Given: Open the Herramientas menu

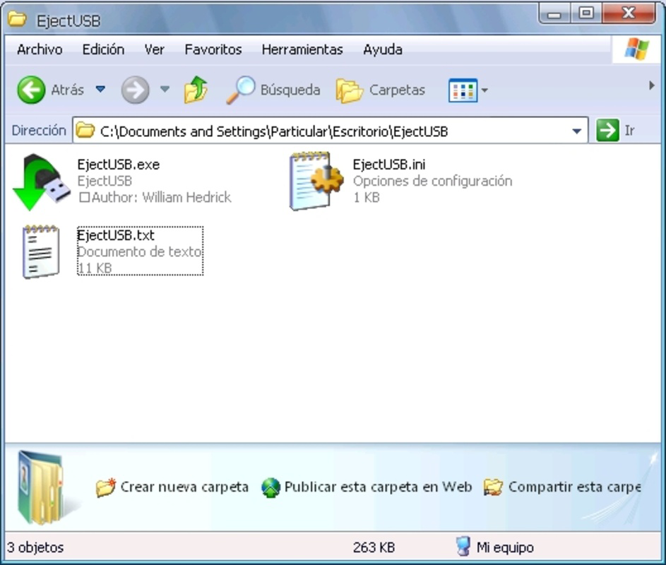Looking at the screenshot, I should click(x=302, y=49).
